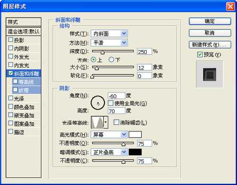Enable the 光泽 checkbox

point(10,98)
